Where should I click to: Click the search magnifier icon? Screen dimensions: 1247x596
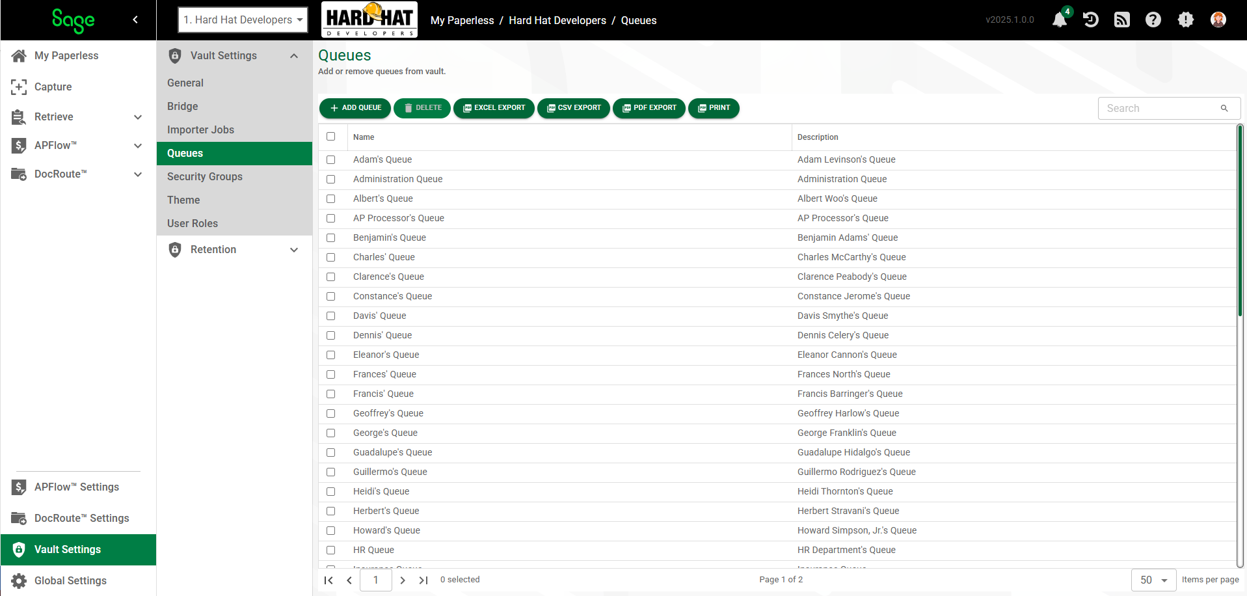click(1224, 109)
